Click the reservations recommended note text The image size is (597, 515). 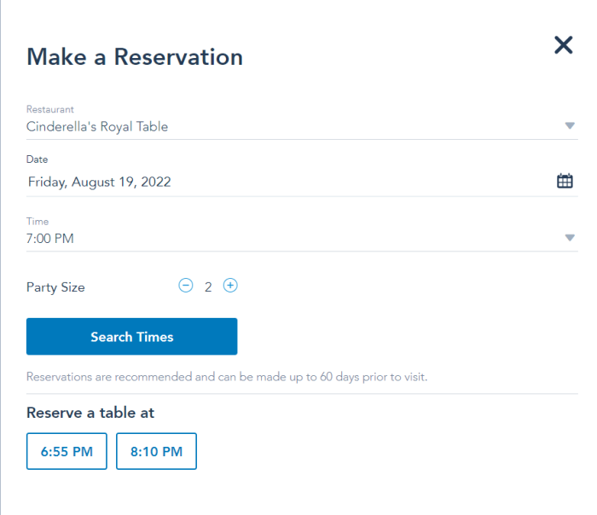pos(227,377)
